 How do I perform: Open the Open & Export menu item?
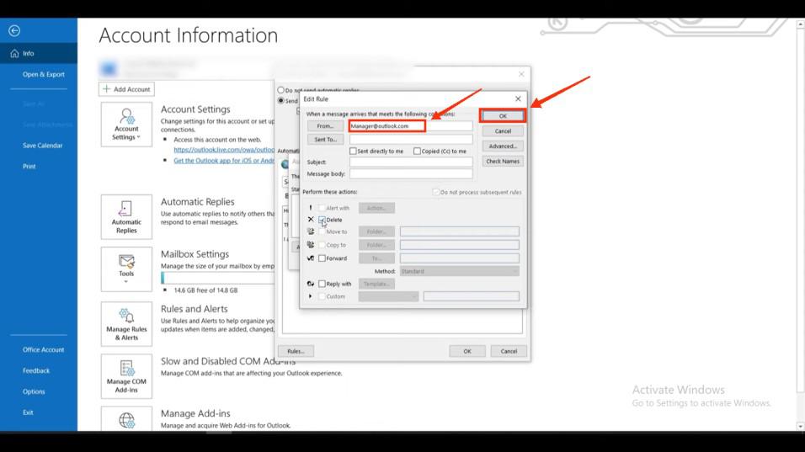point(43,74)
